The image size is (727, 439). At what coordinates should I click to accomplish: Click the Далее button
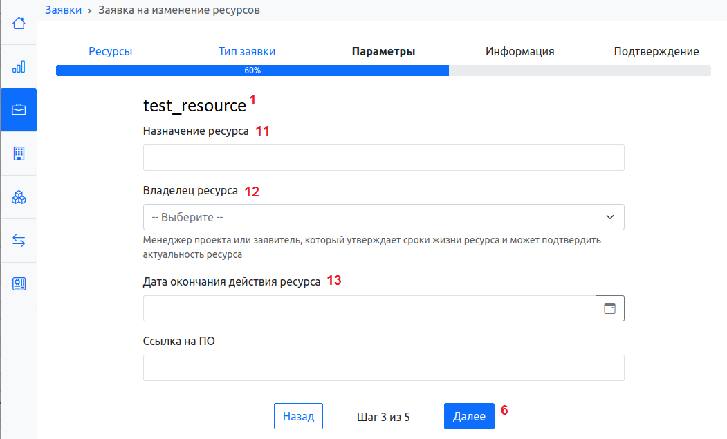[469, 416]
